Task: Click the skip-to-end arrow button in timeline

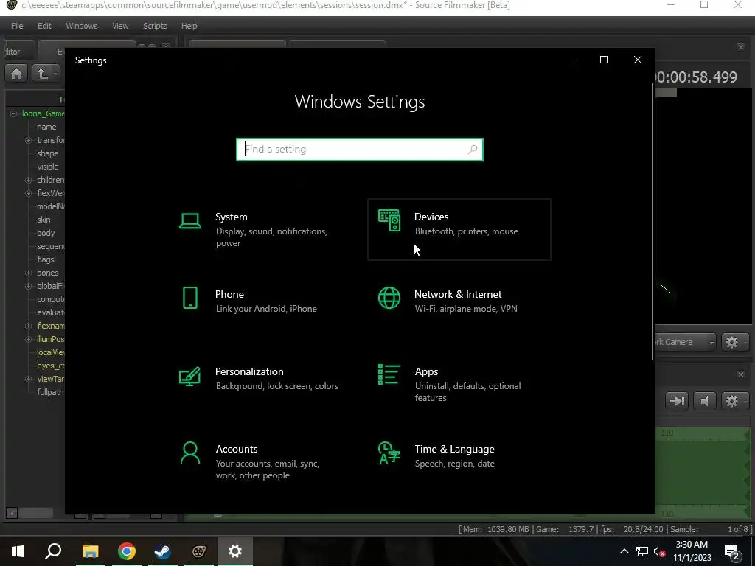Action: pos(677,401)
